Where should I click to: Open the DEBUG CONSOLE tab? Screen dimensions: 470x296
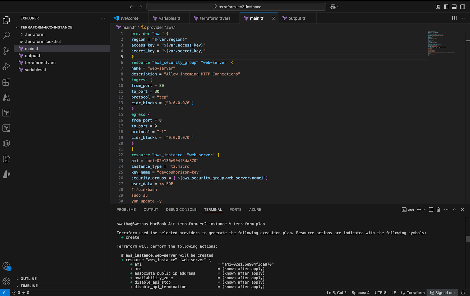(181, 210)
